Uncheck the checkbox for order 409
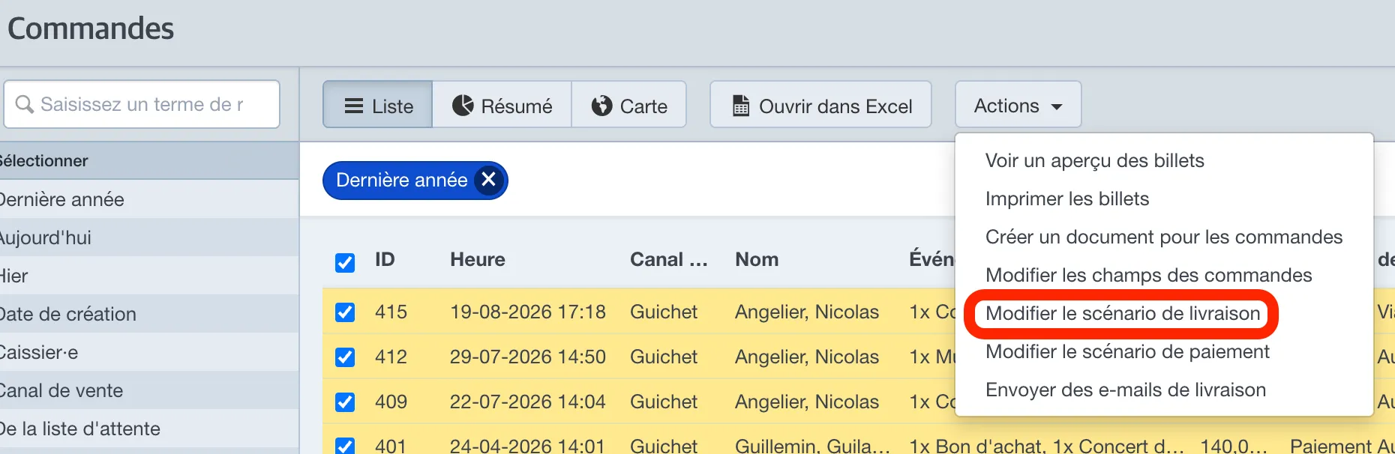Viewport: 1395px width, 454px height. [x=345, y=402]
